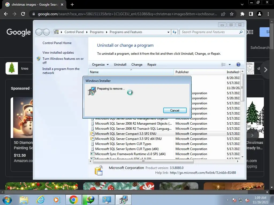Sort the list by Publisher column
Viewport: 274px width, 205px height.
pyautogui.click(x=199, y=72)
